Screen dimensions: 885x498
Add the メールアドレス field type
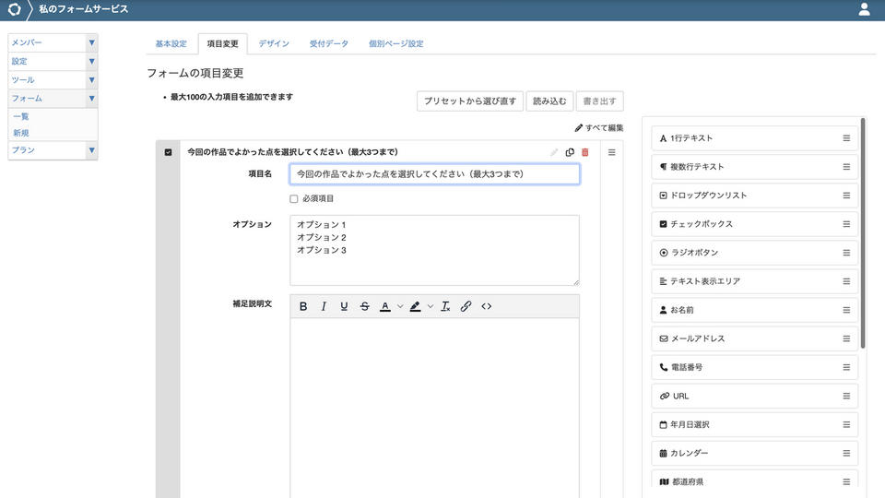pyautogui.click(x=755, y=338)
